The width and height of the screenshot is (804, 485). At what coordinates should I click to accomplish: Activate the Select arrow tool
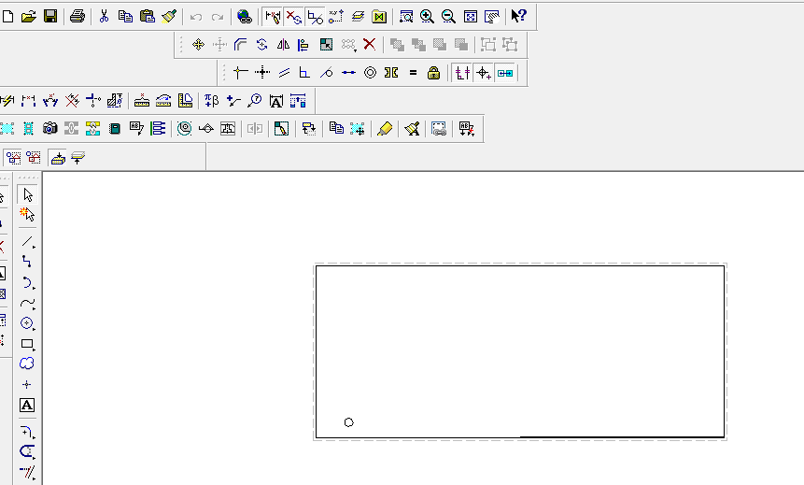point(28,195)
